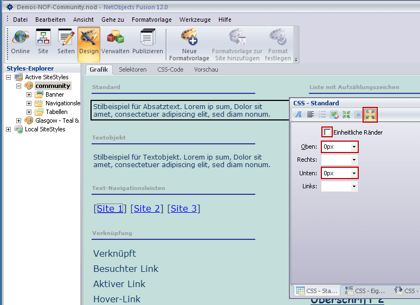Image resolution: width=420 pixels, height=305 pixels.
Task: Switch to the CSS-Code tab
Action: click(170, 69)
